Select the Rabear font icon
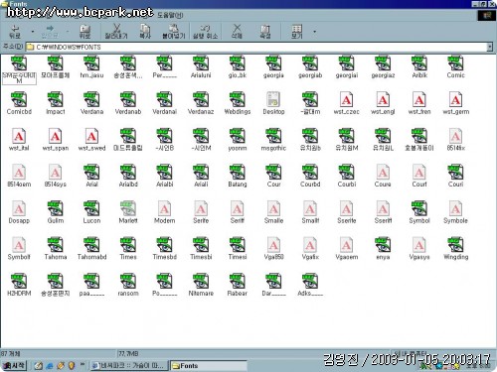The image size is (497, 372). (238, 285)
